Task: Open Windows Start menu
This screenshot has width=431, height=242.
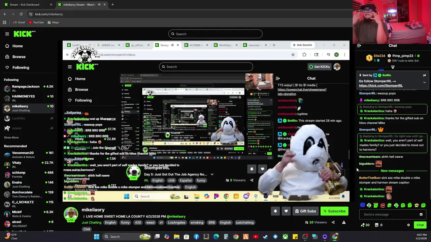Action: pos(97,237)
